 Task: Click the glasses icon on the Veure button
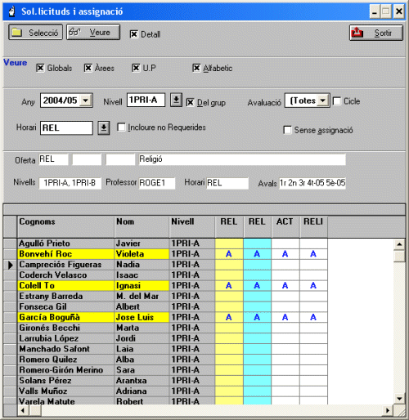pos(74,32)
